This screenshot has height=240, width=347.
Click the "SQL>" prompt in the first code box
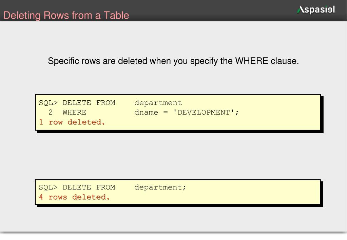click(x=49, y=103)
